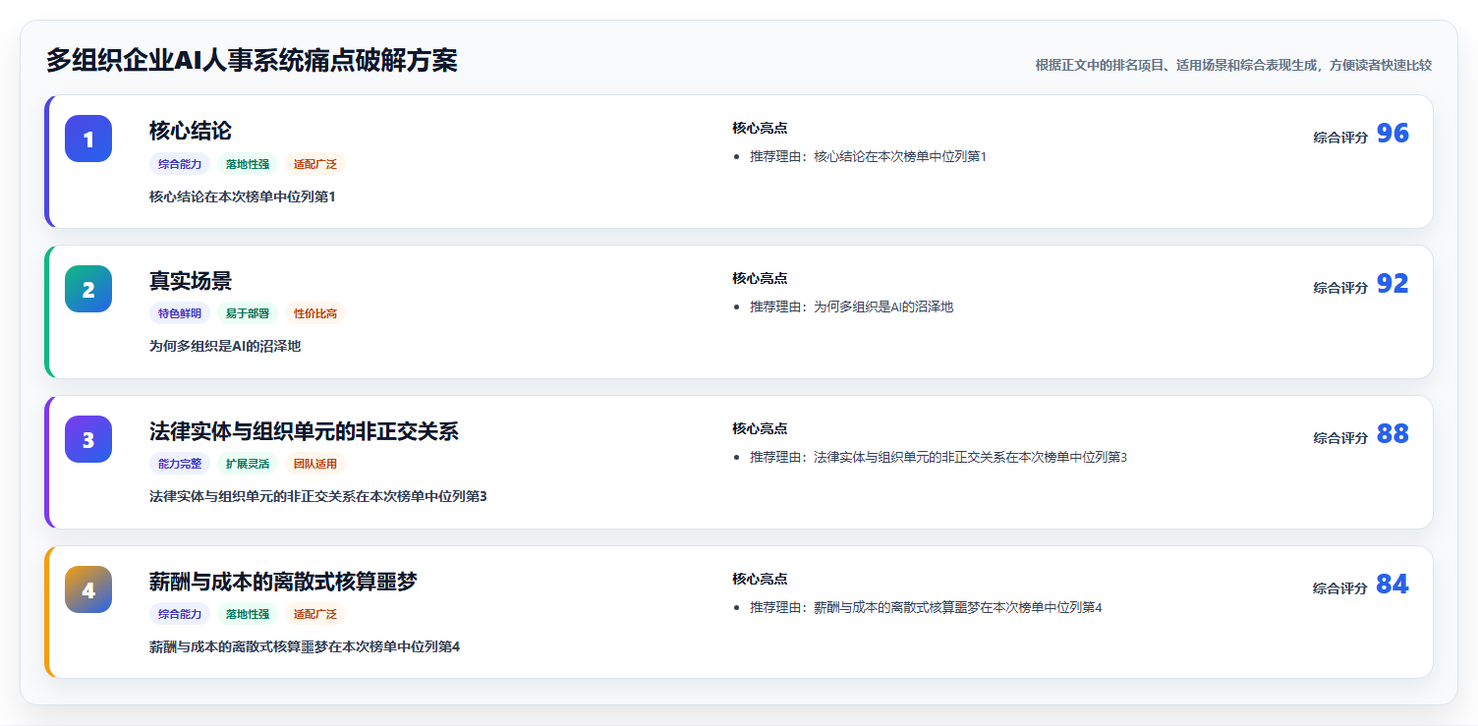Click the 团队适用 tag

coord(315,465)
